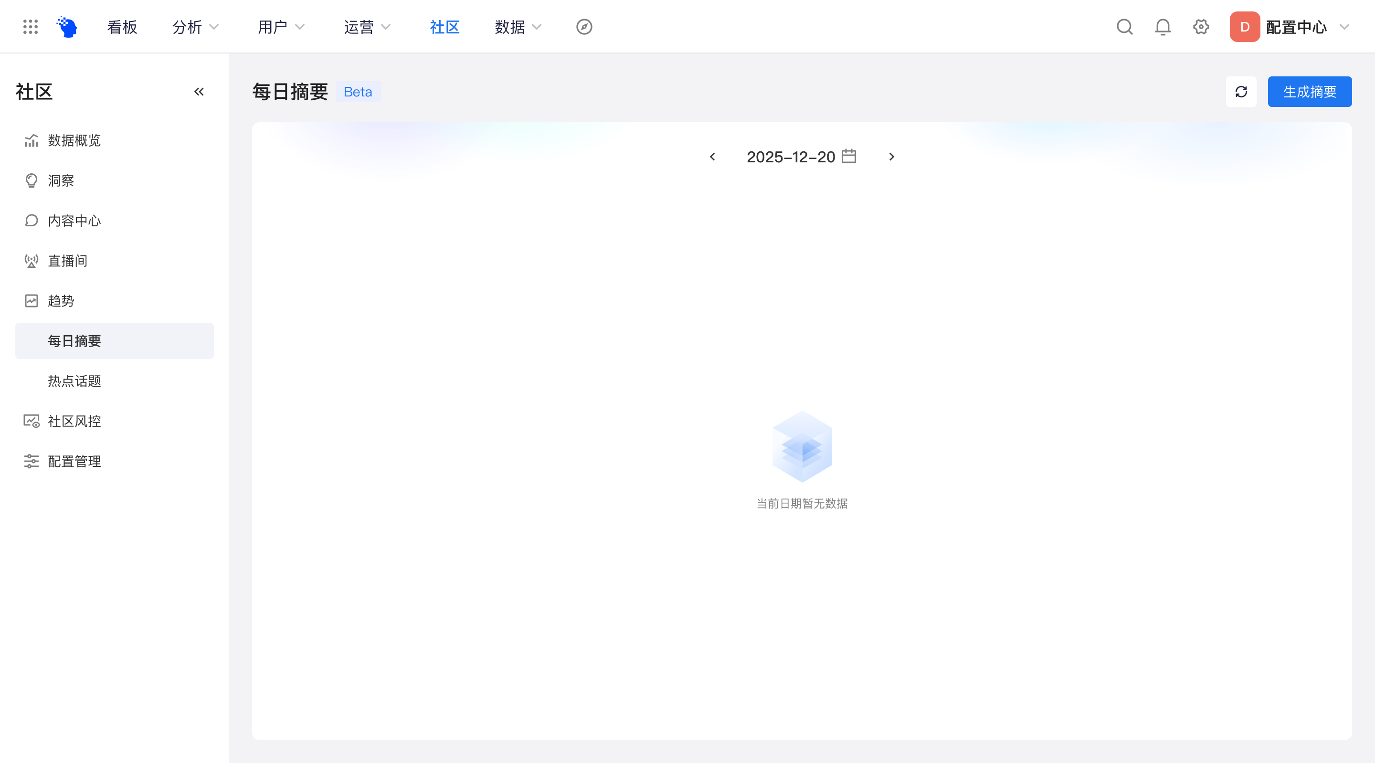1375x763 pixels.
Task: Open the app grid launcher icon
Action: click(31, 27)
